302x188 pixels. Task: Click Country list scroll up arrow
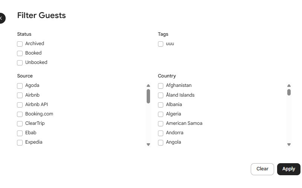pyautogui.click(x=289, y=86)
